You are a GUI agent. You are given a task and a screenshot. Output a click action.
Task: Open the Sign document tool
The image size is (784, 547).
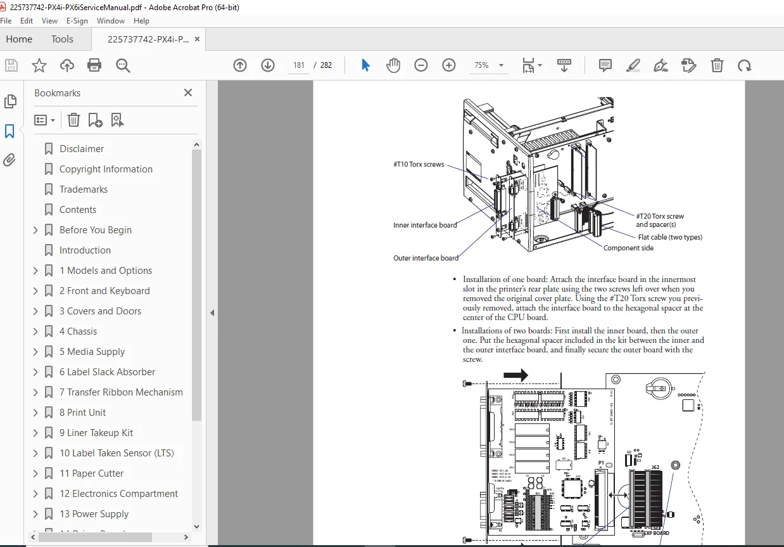(x=661, y=65)
